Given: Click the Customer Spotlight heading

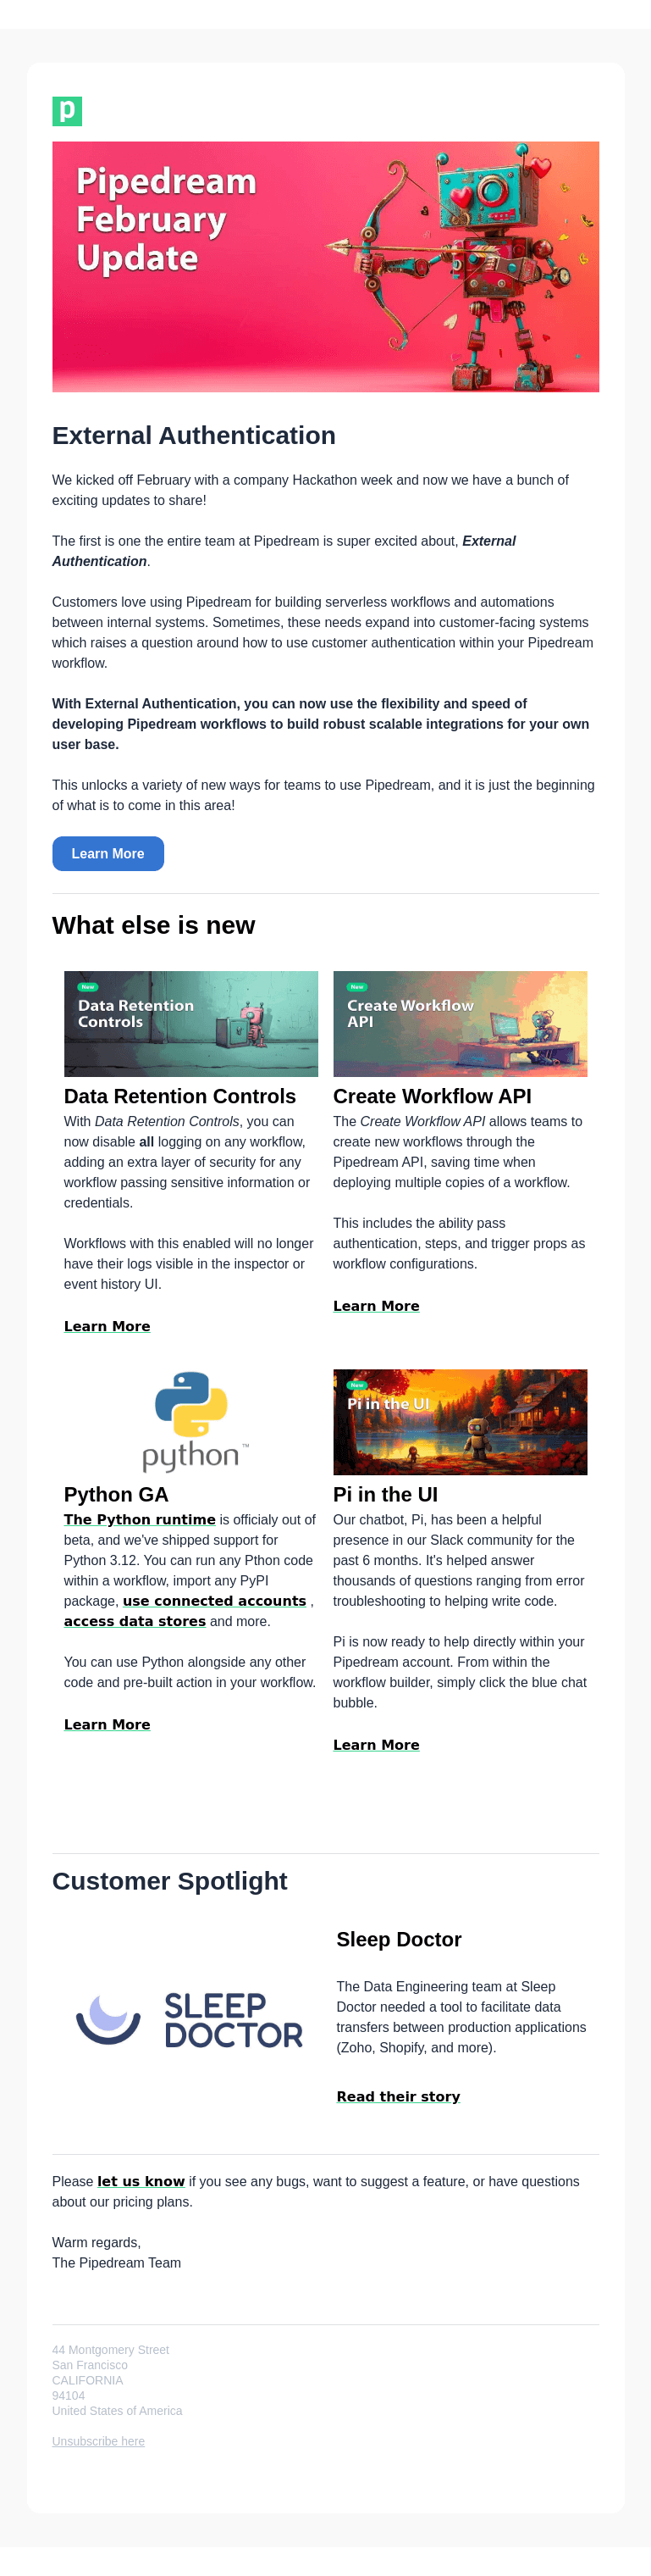Looking at the screenshot, I should tap(170, 1881).
